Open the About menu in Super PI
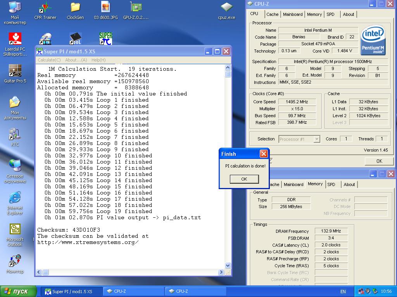Image resolution: width=397 pixels, height=297 pixels. (76, 60)
